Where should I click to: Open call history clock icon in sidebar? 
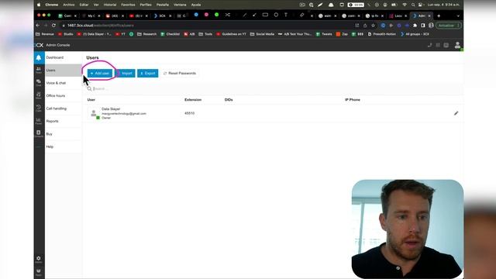pyautogui.click(x=39, y=108)
